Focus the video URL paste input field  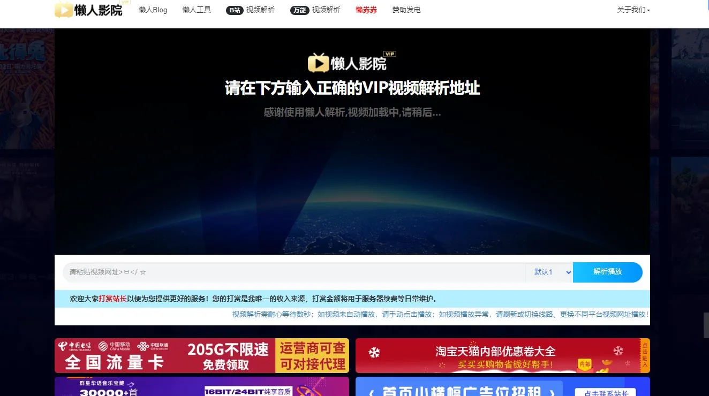coord(295,272)
